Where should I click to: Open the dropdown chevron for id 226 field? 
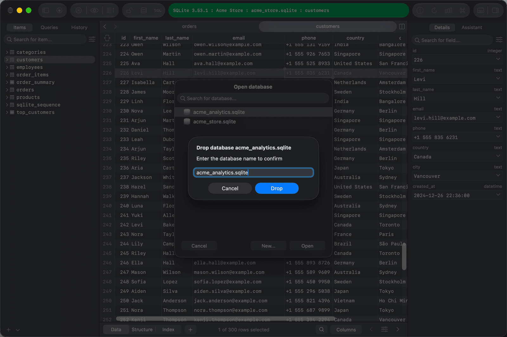(x=498, y=59)
